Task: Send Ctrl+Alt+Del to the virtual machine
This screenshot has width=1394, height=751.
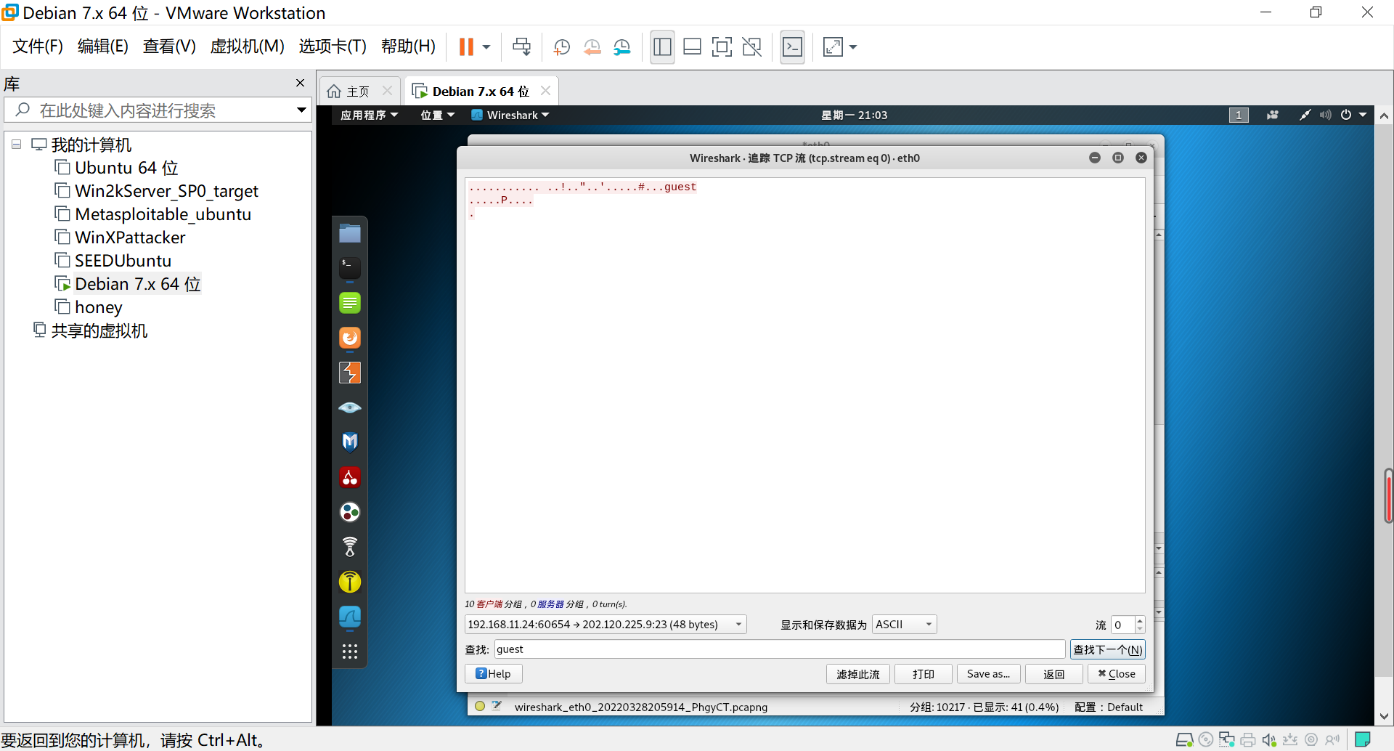Action: pyautogui.click(x=521, y=47)
